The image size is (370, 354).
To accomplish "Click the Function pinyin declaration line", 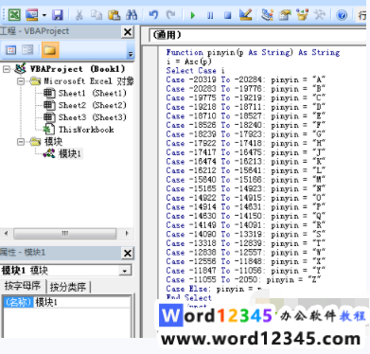I will coord(253,52).
